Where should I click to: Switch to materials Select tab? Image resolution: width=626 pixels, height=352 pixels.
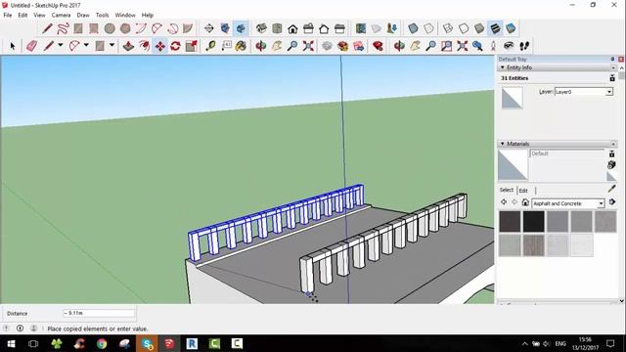(507, 190)
